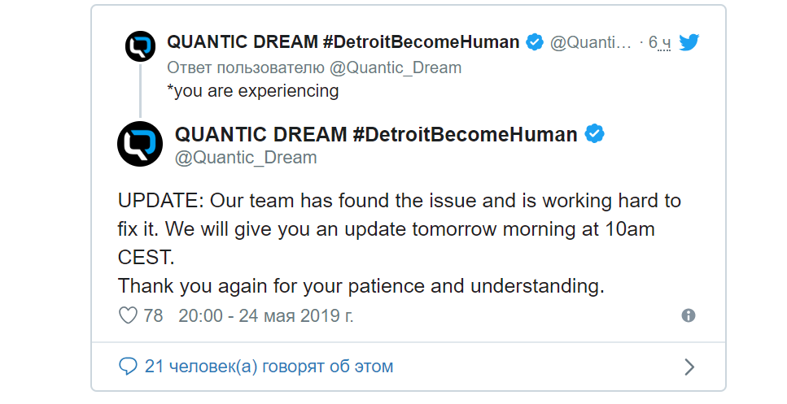Screen dimensions: 787x404
Task: Click the large Quantic Dream profile avatar
Action: pos(140,144)
